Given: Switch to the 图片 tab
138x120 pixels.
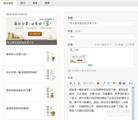Looking at the screenshot, I should [x=23, y=3].
